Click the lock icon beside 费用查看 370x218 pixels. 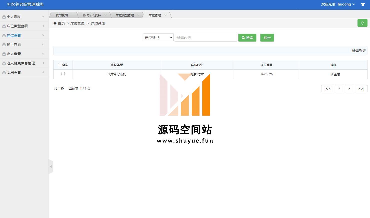[4, 72]
